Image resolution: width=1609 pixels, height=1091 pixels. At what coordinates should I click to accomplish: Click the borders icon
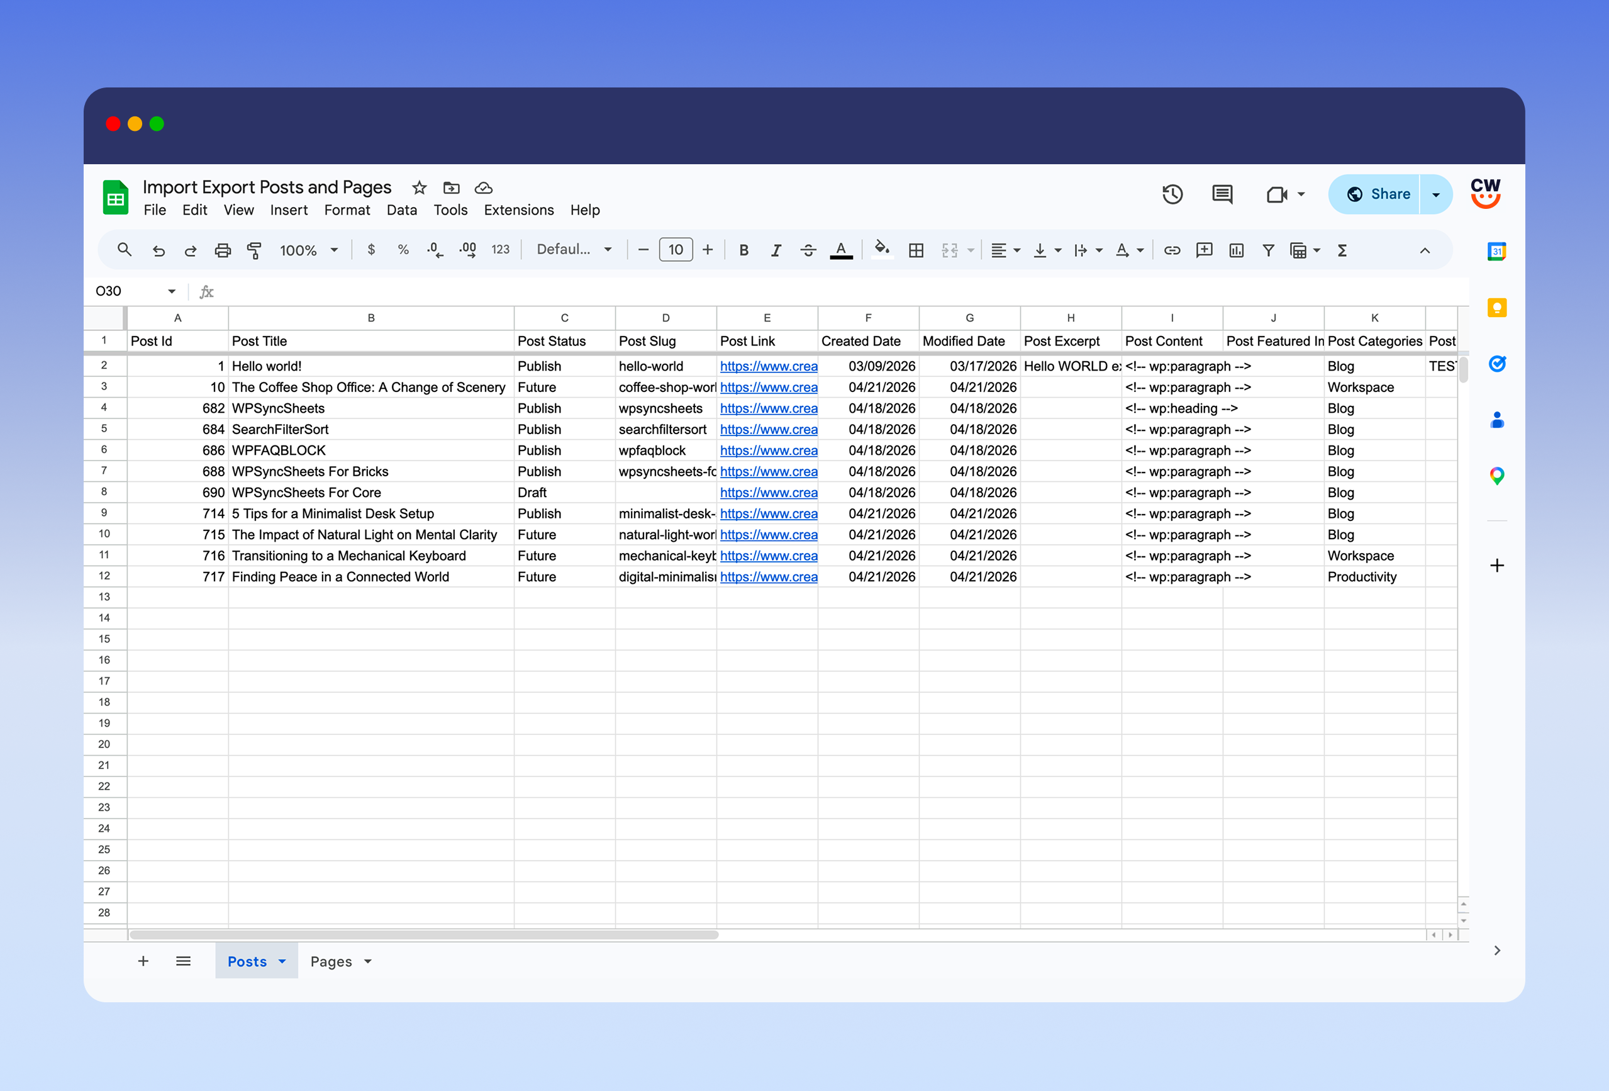pyautogui.click(x=916, y=250)
